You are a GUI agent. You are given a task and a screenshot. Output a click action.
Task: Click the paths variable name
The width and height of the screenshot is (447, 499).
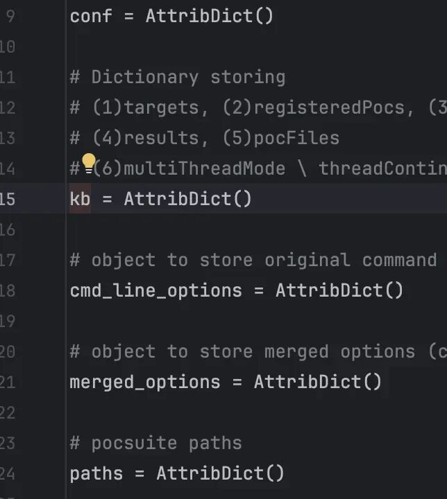[x=96, y=473]
